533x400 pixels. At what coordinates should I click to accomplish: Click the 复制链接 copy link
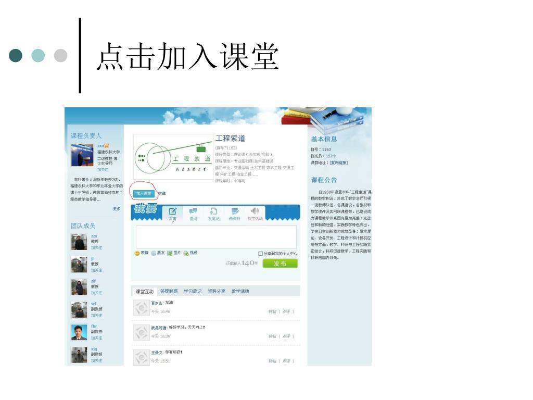pyautogui.click(x=338, y=163)
